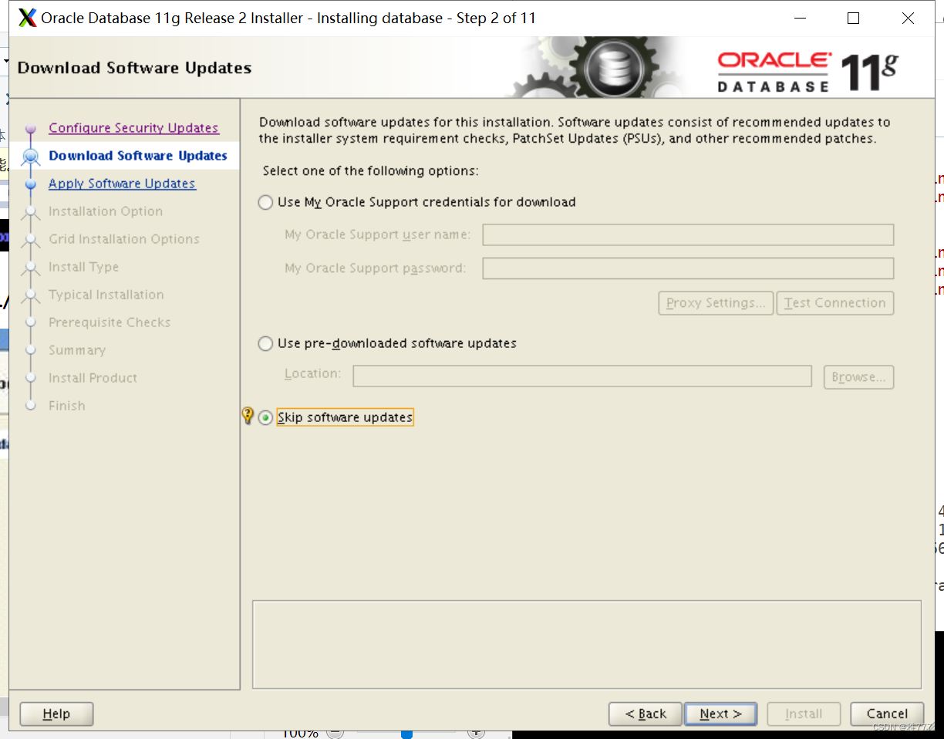Open the Apply Software Updates sidebar link
The height and width of the screenshot is (739, 944).
tap(121, 183)
